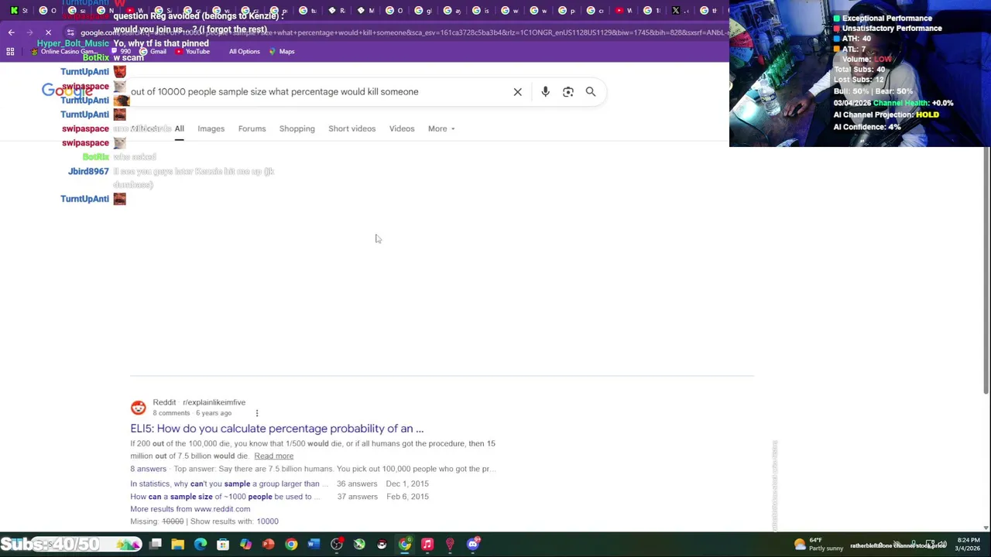Open File Explorer from taskbar
Viewport: 991px width, 557px height.
178,545
